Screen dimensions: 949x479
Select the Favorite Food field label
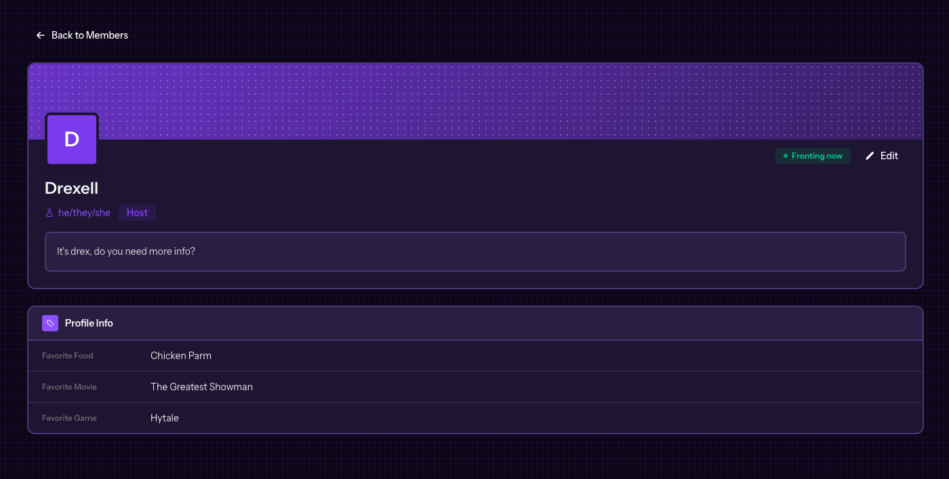(68, 356)
